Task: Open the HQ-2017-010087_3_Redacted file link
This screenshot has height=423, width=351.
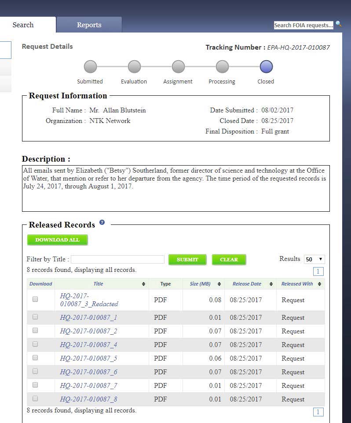Action: pos(89,300)
